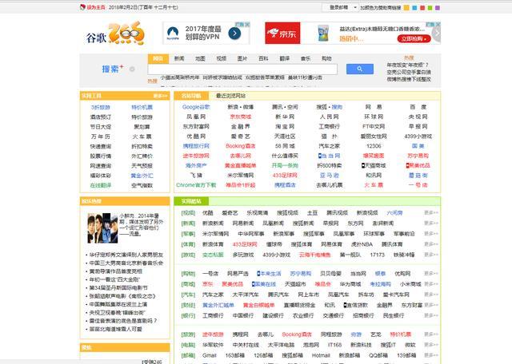The image size is (512, 364).
Task: Click the celebrity photo in the entertainment panel
Action: (x=102, y=228)
